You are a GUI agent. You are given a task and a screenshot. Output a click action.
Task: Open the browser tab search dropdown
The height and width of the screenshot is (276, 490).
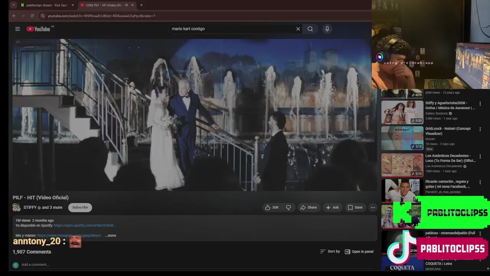[x=14, y=5]
